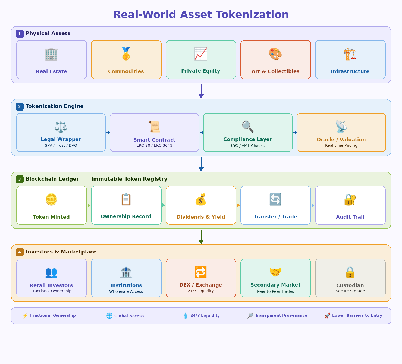Open the Smart Contract scroll icon
Image resolution: width=402 pixels, height=364 pixels.
tap(154, 126)
